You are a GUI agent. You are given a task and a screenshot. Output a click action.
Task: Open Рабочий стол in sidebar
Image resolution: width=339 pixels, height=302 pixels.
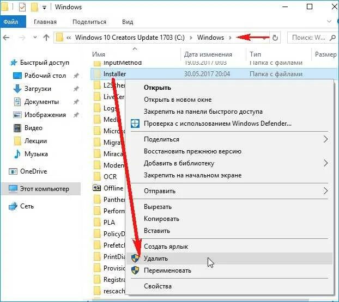point(45,76)
